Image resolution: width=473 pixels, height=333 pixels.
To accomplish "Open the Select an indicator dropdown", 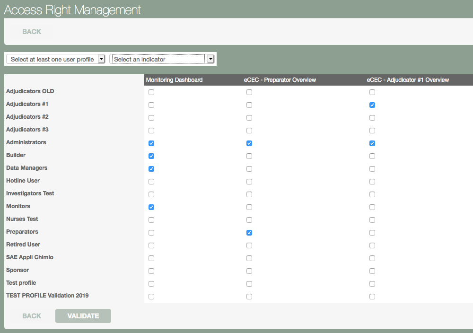I will pos(158,59).
